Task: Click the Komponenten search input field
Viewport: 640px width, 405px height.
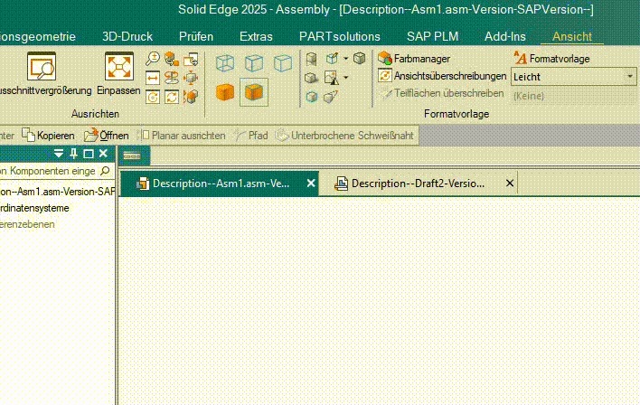Action: 48,171
